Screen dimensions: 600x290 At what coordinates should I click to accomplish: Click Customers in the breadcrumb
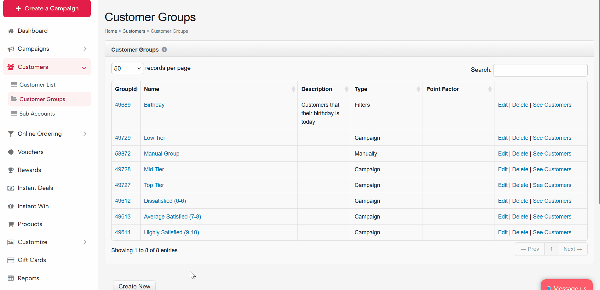pos(134,31)
